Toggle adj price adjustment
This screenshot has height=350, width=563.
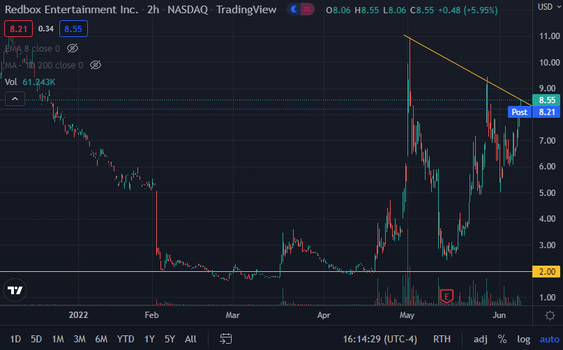tap(481, 339)
